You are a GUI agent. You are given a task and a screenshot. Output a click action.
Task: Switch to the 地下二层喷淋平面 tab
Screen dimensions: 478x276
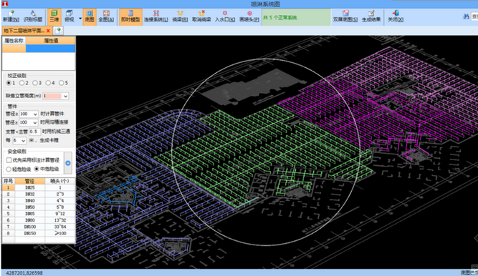pyautogui.click(x=24, y=31)
